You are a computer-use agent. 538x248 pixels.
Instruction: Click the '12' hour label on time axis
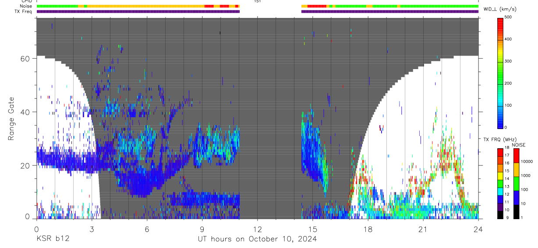pos(258,229)
